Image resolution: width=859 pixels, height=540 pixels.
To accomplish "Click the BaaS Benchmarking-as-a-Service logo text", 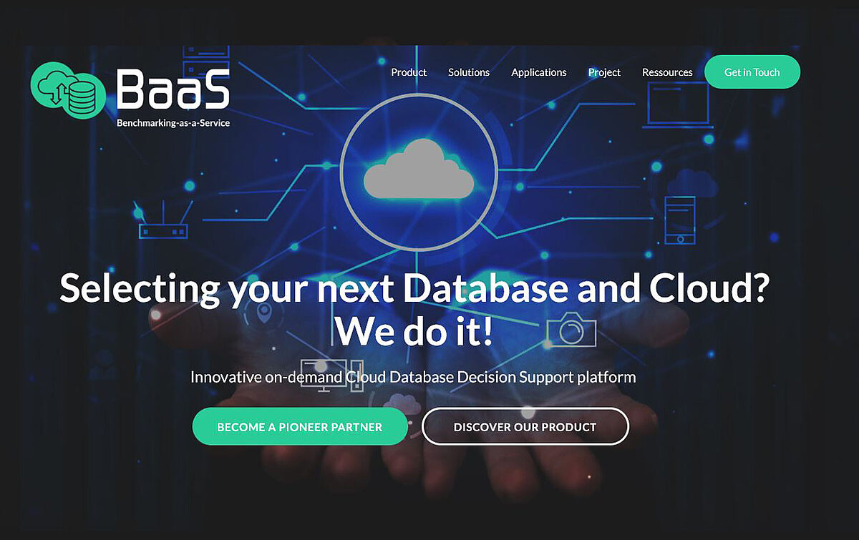I will [x=173, y=97].
